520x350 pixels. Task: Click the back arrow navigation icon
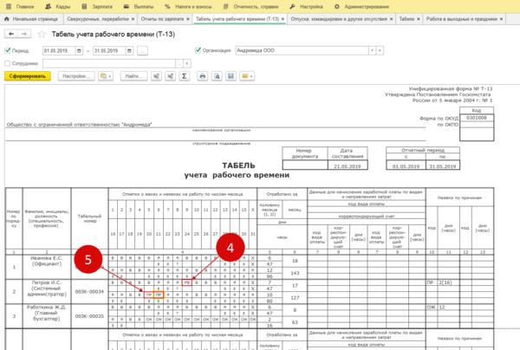click(10, 34)
